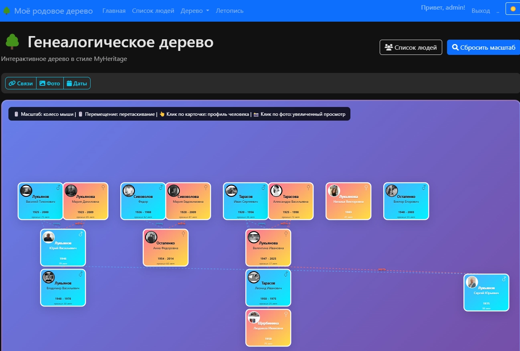Image resolution: width=520 pixels, height=351 pixels.
Task: Open the Главная navigation link
Action: [x=114, y=11]
